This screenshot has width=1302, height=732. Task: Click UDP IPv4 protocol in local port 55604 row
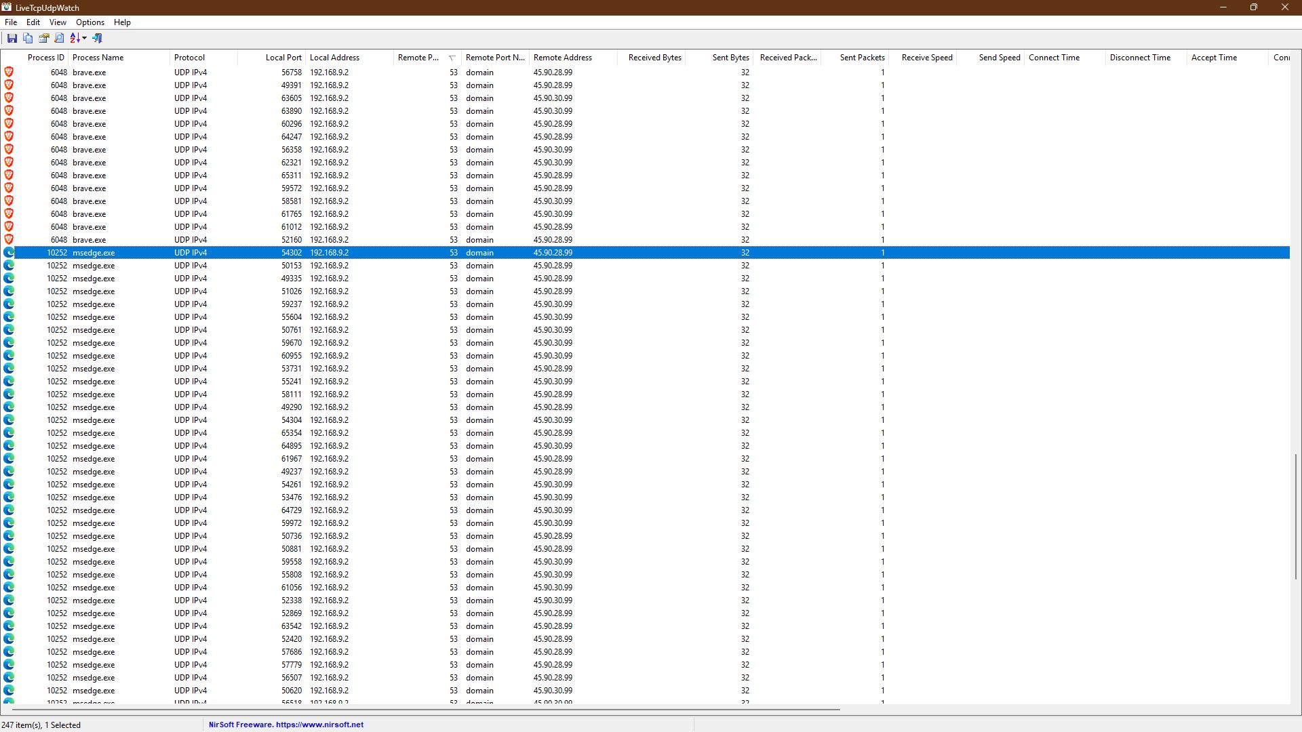(191, 317)
